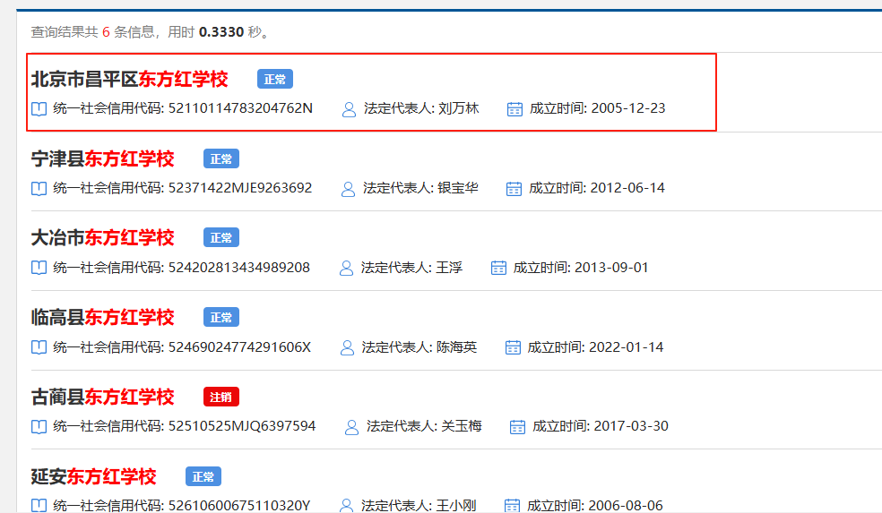Click red 注销 status badge for 古蔺县
The height and width of the screenshot is (513, 882).
(x=221, y=397)
